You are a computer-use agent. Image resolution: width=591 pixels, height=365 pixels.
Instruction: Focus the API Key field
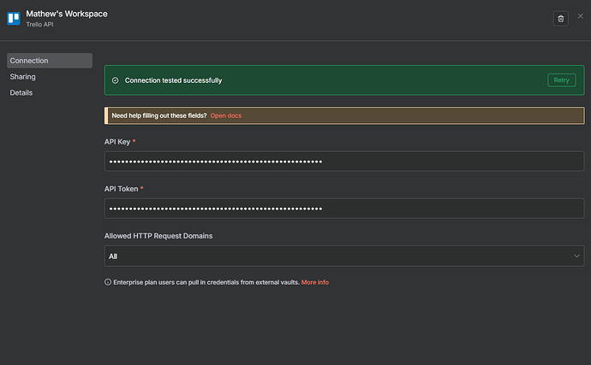344,162
